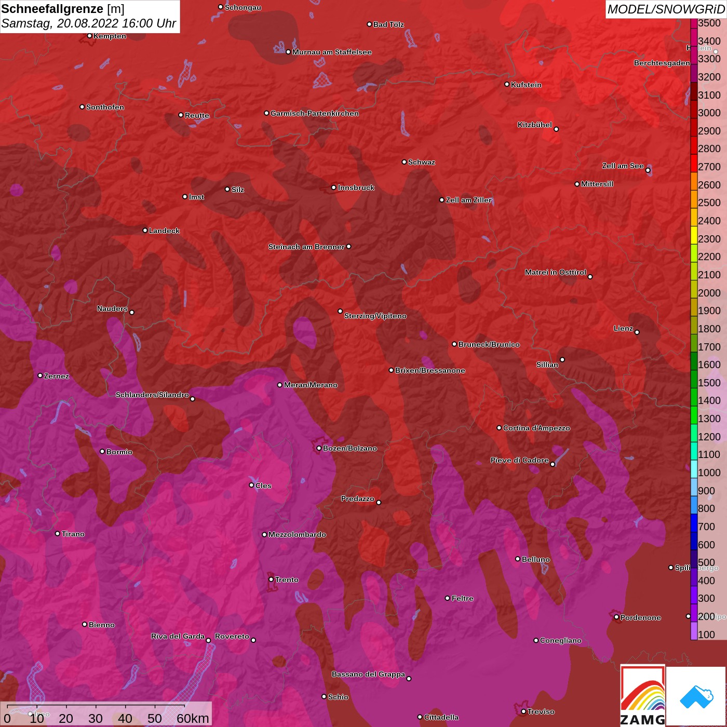
Task: Click the 100 violet legend swatch
Action: [694, 630]
